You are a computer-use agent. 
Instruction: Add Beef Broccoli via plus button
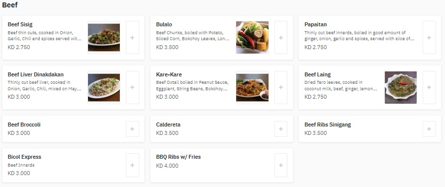tap(132, 129)
